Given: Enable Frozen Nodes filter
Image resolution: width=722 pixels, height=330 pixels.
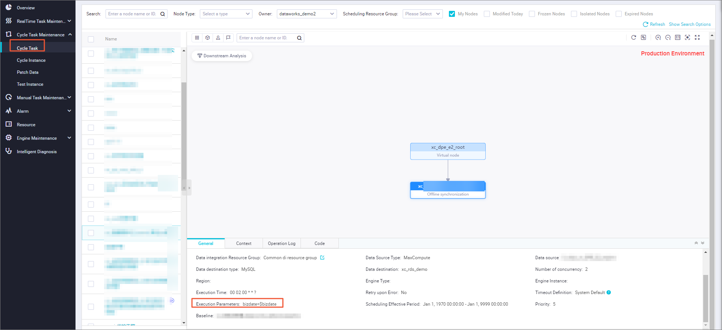Looking at the screenshot, I should (x=532, y=14).
